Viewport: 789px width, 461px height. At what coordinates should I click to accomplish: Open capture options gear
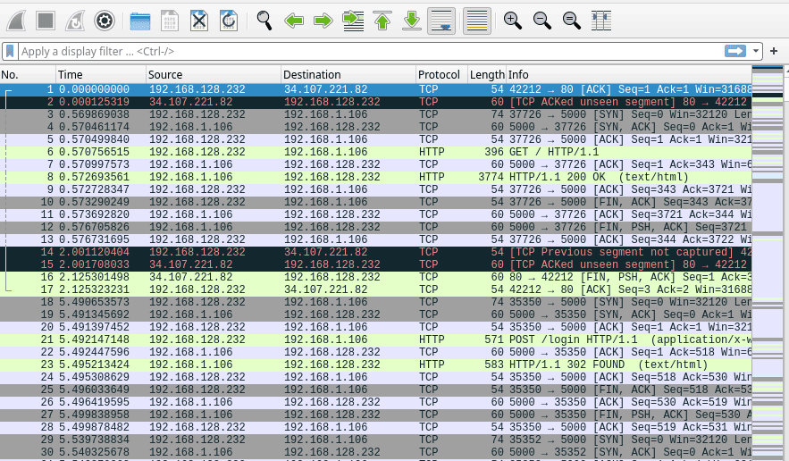(105, 20)
